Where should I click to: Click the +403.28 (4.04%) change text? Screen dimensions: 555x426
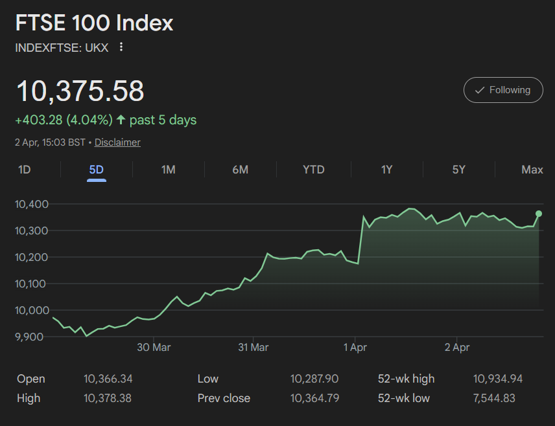pos(64,120)
